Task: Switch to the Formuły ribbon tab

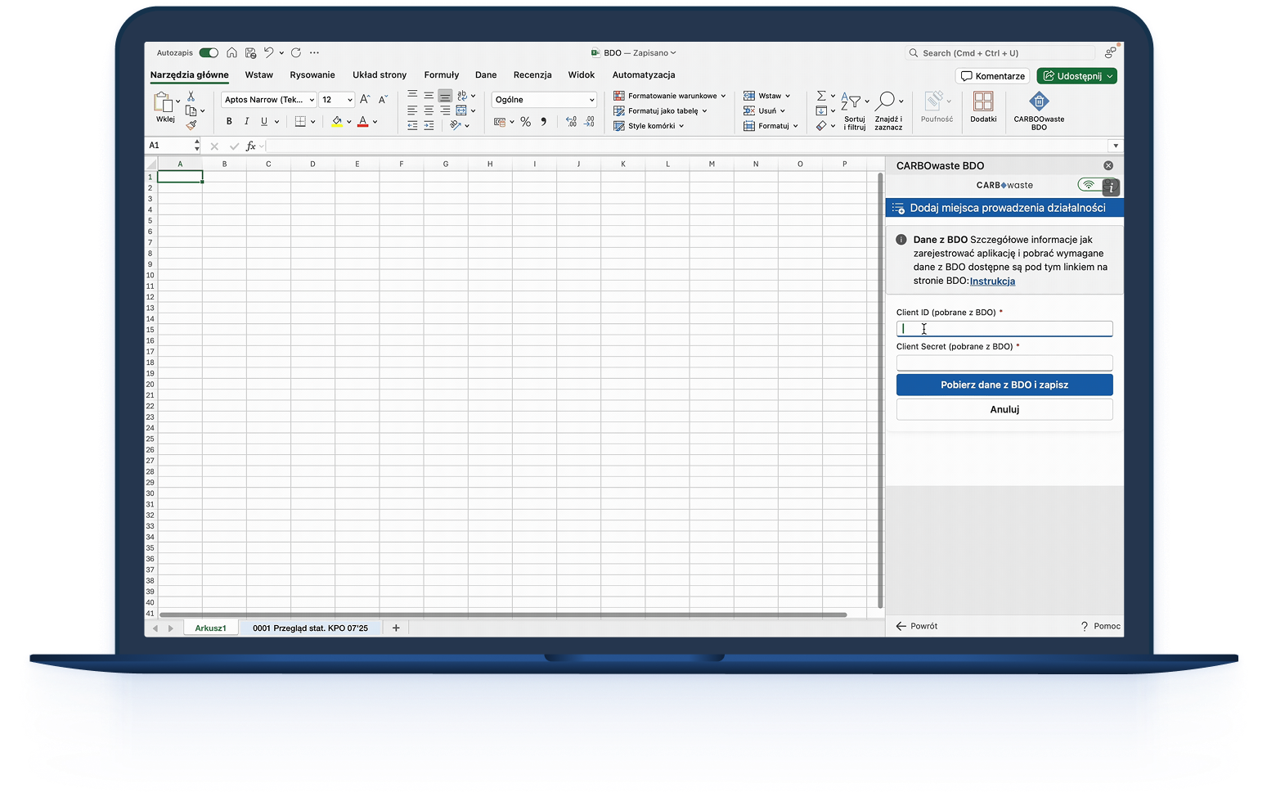Action: pos(442,74)
